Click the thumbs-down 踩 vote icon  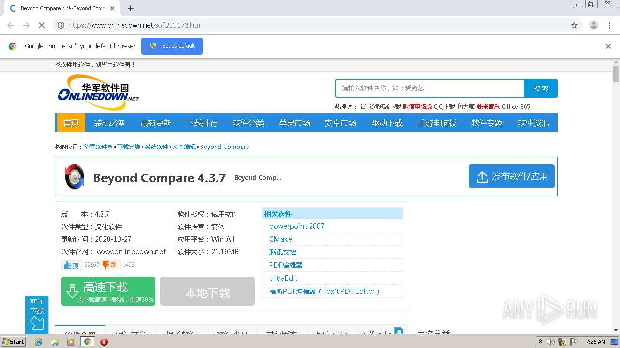pyautogui.click(x=111, y=265)
